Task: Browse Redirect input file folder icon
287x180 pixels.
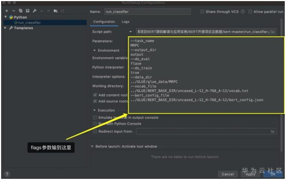Action: click(x=273, y=131)
